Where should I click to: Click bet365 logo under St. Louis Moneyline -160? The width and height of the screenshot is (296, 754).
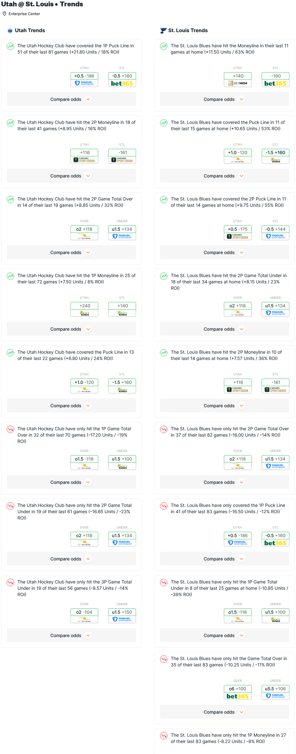(275, 84)
